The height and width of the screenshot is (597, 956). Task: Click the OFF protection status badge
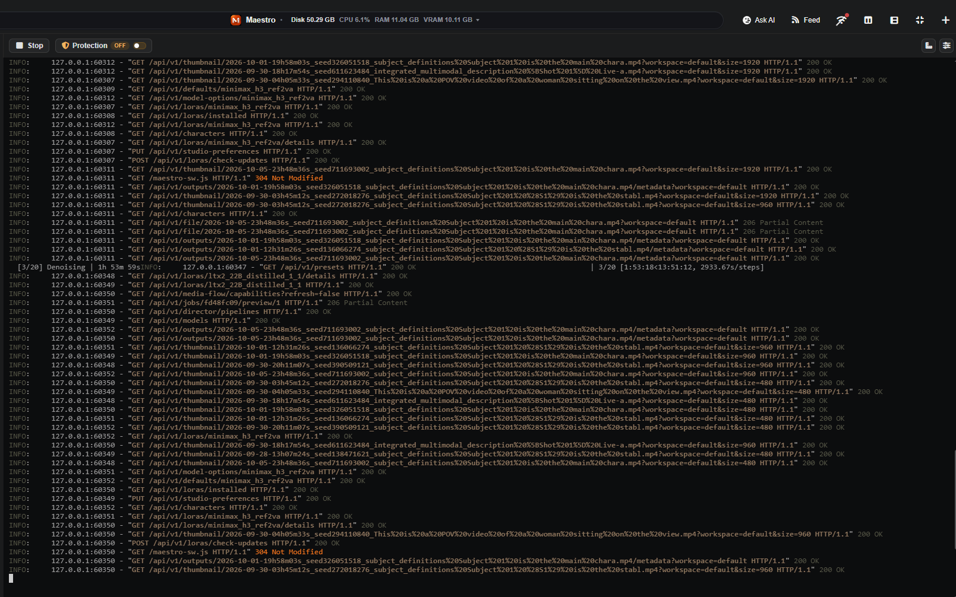(120, 46)
